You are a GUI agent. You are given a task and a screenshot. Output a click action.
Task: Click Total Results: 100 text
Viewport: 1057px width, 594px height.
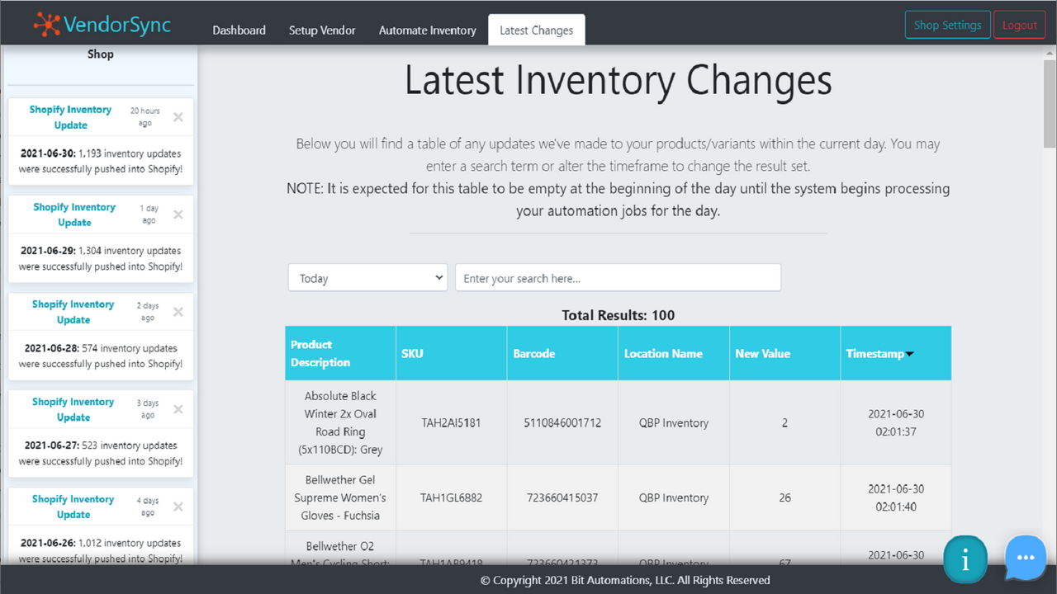pos(618,315)
